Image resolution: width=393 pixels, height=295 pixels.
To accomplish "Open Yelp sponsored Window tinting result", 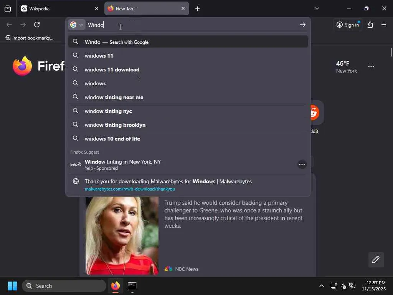I will click(188, 165).
